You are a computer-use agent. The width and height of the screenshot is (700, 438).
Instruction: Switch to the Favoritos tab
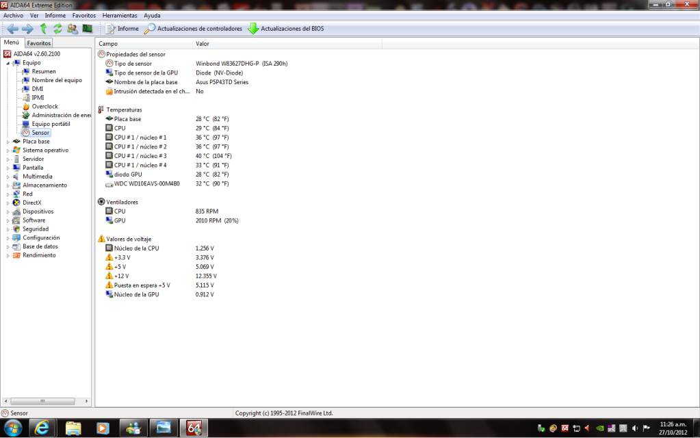(x=39, y=43)
